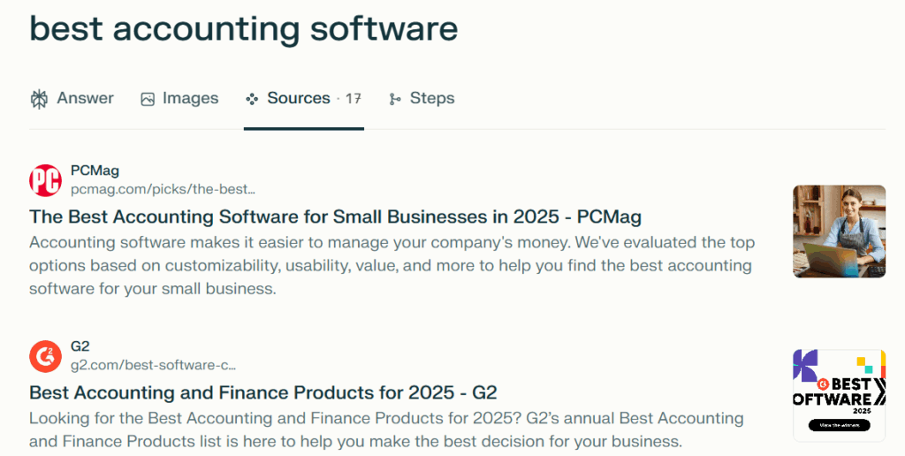Open the PCMag Best Accounting Software article title
905x456 pixels.
coord(335,217)
